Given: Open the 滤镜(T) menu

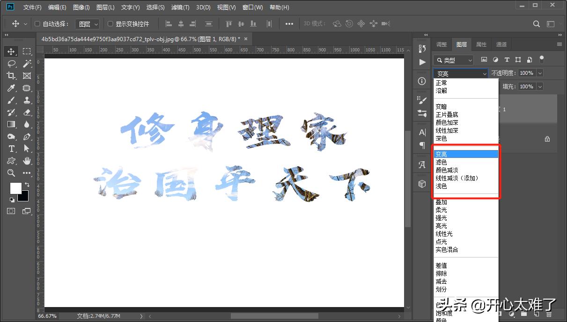Looking at the screenshot, I should [x=180, y=7].
